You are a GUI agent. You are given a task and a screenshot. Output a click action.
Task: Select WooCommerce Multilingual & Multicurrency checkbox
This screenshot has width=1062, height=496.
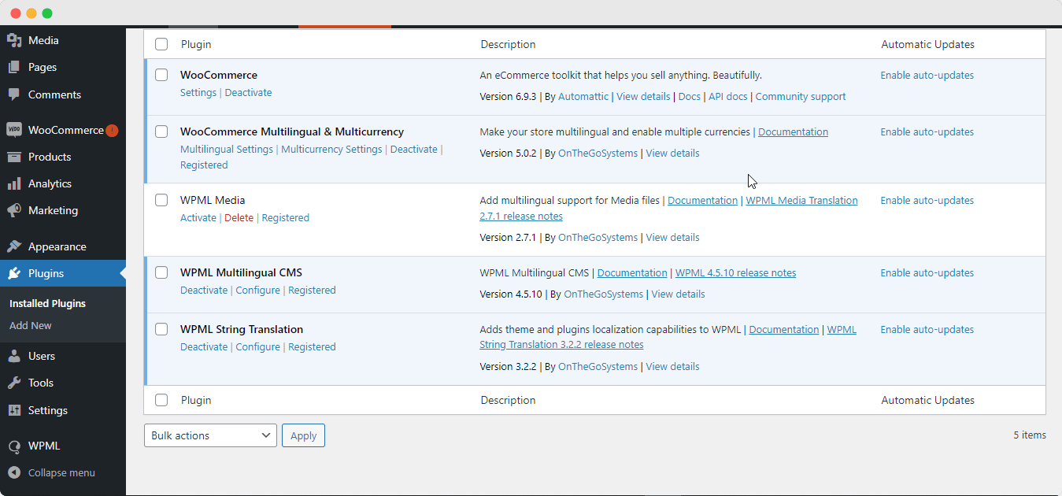[161, 131]
